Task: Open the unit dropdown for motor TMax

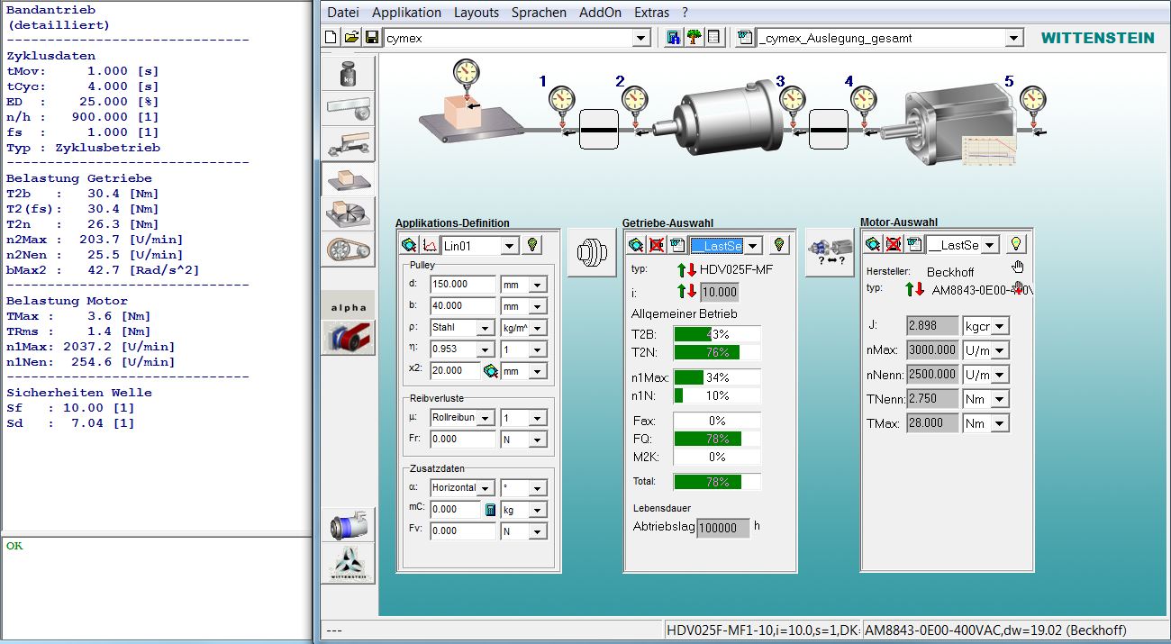Action: point(998,423)
